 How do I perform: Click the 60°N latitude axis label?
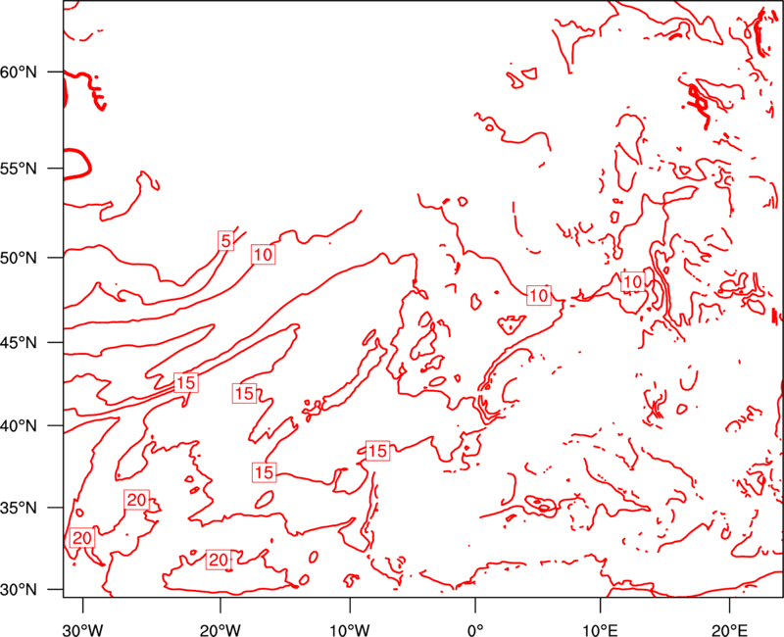[19, 73]
